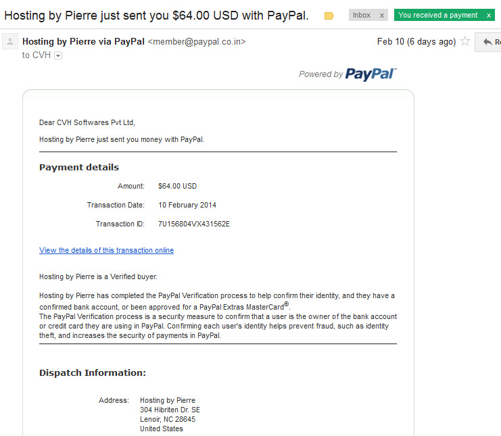Image resolution: width=501 pixels, height=436 pixels.
Task: Star this PayPal email
Action: [x=465, y=41]
